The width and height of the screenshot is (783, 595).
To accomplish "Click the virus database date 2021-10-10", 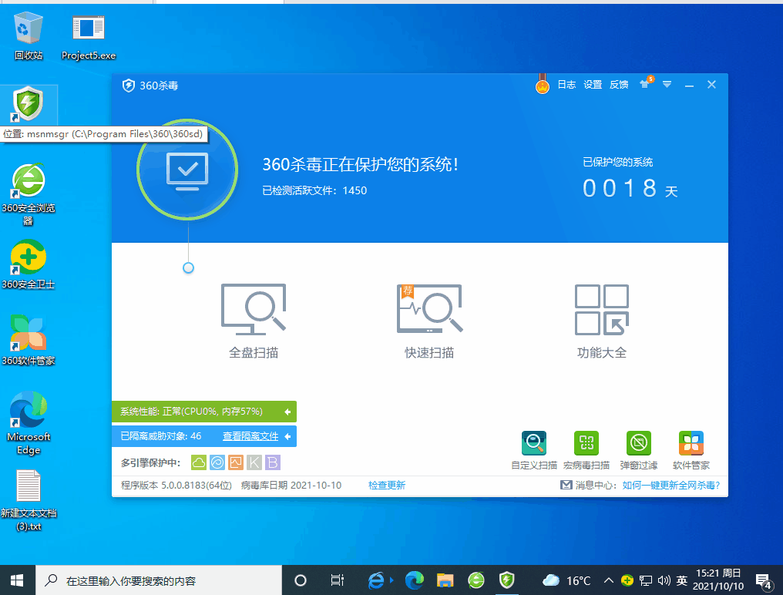I will point(291,485).
